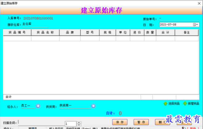Viewport: 203px width, 129px height.
Task: Click the first empty 货品编号 cell
Action: 17,38
